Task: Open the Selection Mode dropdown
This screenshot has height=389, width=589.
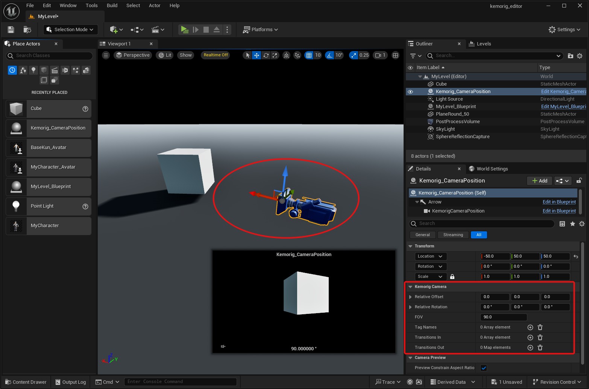Action: tap(70, 30)
